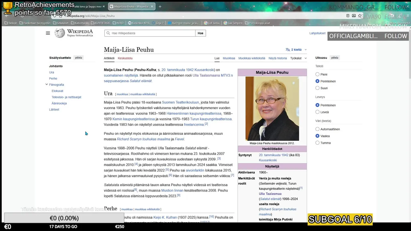411x231 pixels.
Task: Close the Maija-Liisa Peuhu Wikipedia tab
Action: (x=152, y=6)
